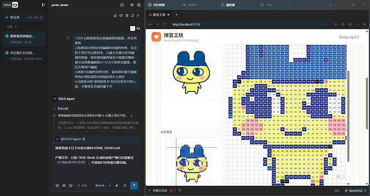Close the 拼豆工坊 browser page tab
Viewport: 370px width, 196px height.
coord(168,14)
